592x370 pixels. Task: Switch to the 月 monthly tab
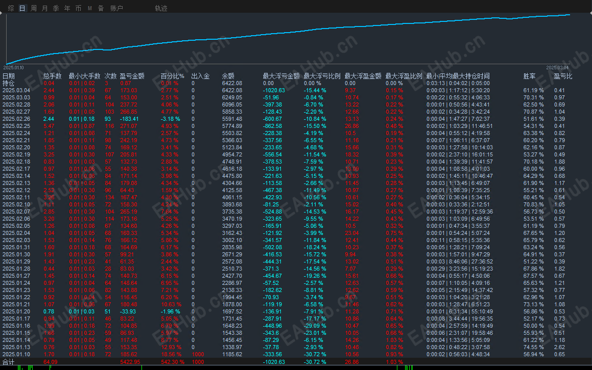(x=45, y=8)
